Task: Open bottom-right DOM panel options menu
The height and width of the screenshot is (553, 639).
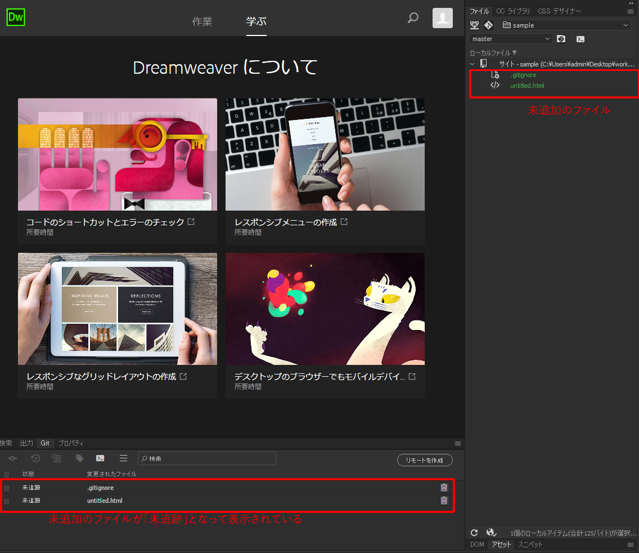Action: [631, 545]
